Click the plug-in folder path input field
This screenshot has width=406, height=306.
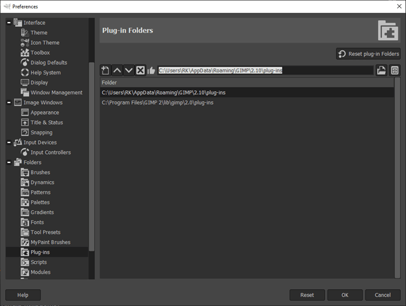pyautogui.click(x=265, y=70)
